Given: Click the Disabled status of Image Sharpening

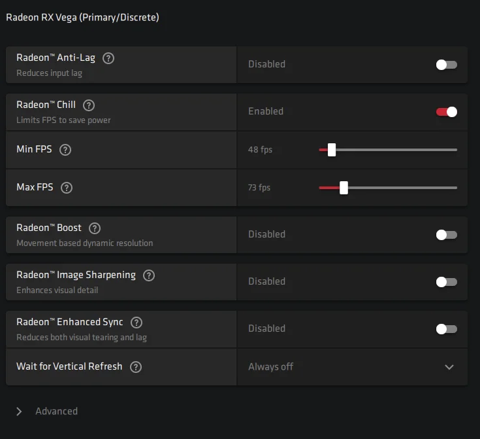Looking at the screenshot, I should [266, 281].
